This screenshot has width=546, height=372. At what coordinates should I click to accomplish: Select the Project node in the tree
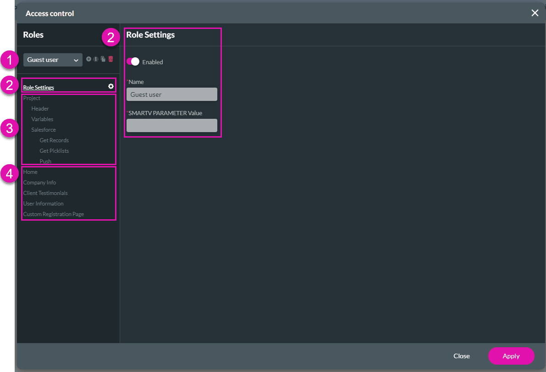32,98
